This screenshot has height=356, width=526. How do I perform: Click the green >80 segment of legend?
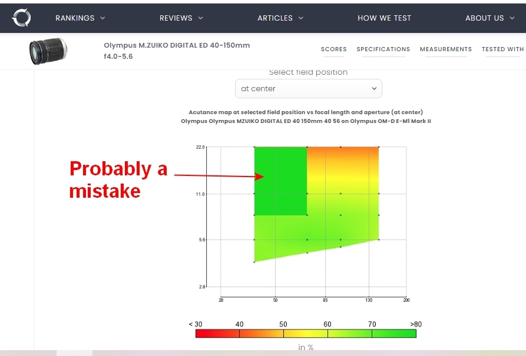[x=393, y=334]
